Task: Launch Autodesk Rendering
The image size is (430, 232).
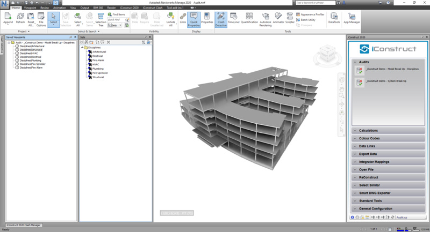Action: pyautogui.click(x=266, y=19)
